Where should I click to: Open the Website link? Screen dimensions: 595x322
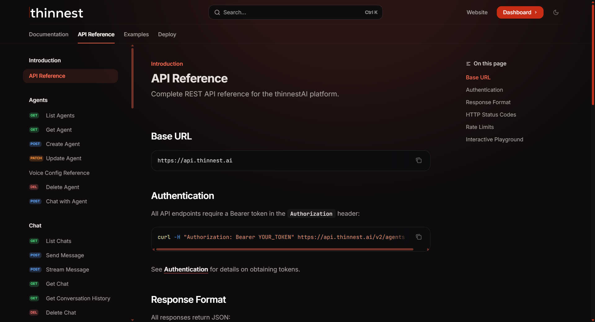[x=477, y=12]
